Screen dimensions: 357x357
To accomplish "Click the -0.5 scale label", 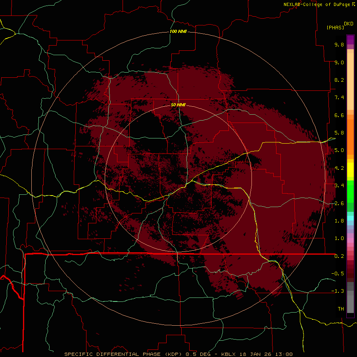I will click(x=338, y=274).
